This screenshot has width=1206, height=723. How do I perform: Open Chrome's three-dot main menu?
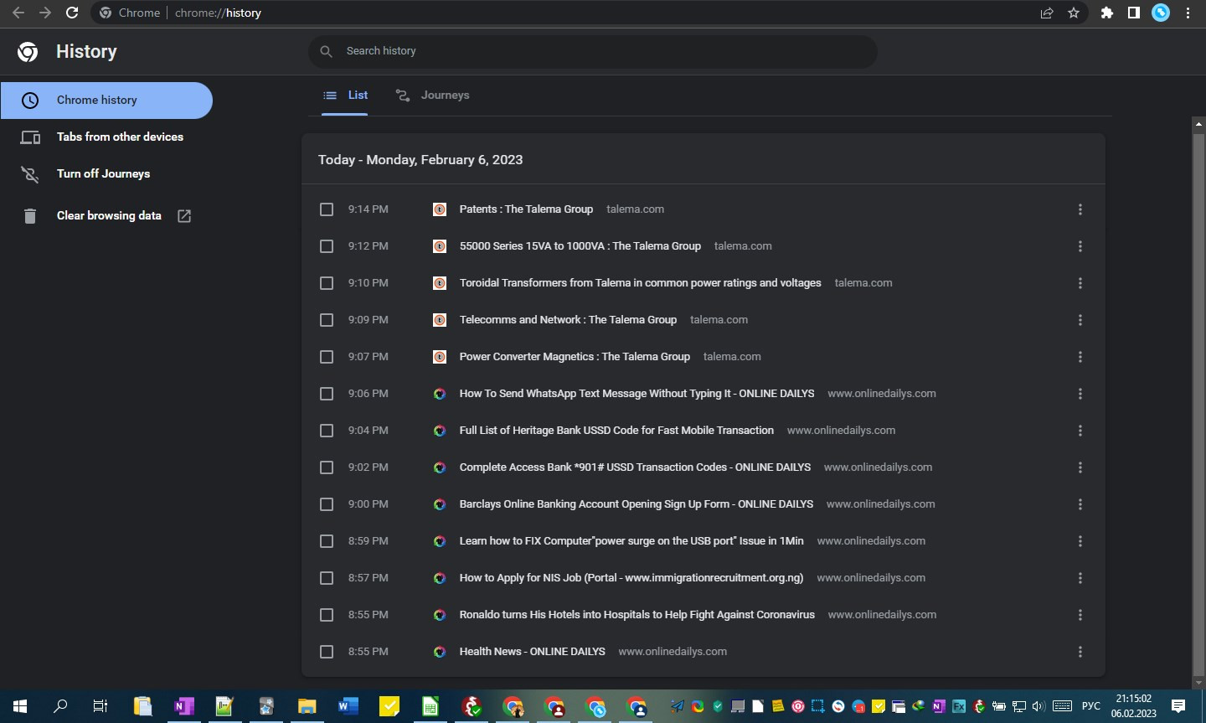coord(1188,13)
